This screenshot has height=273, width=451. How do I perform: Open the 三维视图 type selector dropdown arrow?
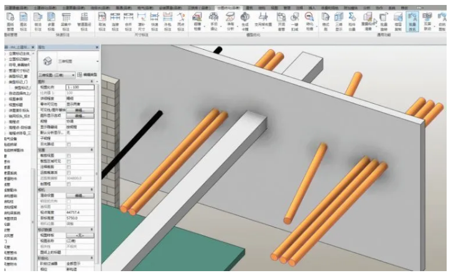[97, 62]
